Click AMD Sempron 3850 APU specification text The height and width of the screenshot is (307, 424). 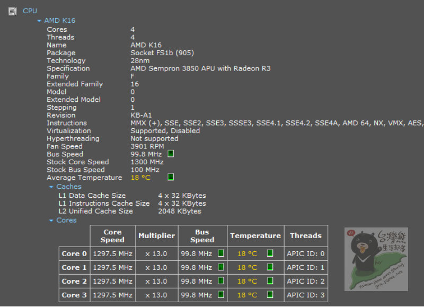[x=201, y=68]
